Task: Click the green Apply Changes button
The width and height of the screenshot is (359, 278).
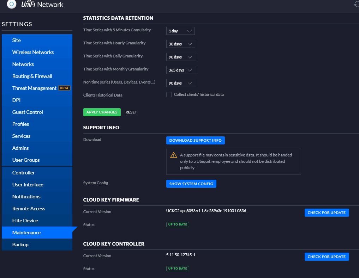Action: click(x=102, y=112)
